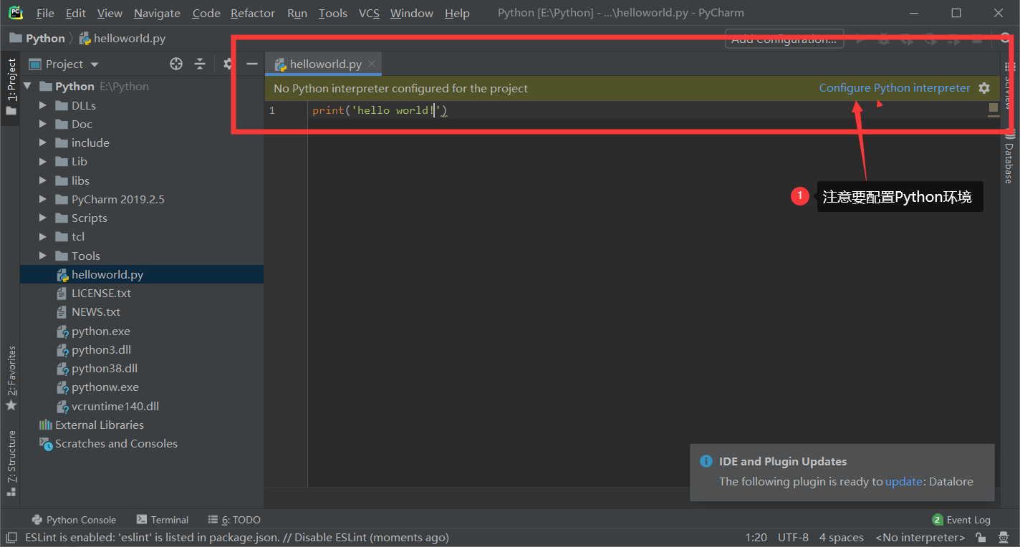Close the helloworld.py editor tab
1020x547 pixels.
(x=372, y=64)
